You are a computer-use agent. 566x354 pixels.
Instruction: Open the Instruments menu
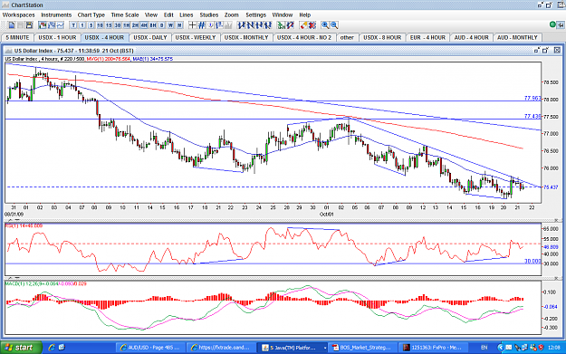point(56,14)
